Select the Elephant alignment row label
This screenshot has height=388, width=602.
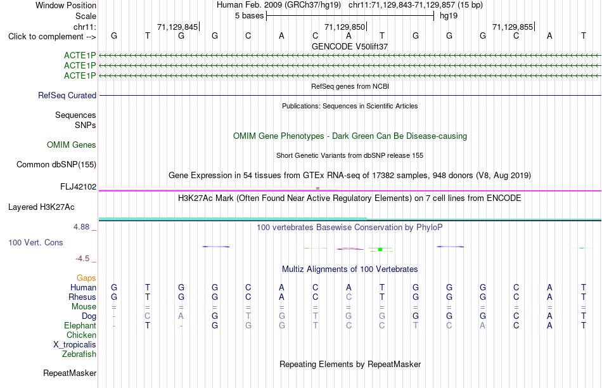tap(80, 325)
